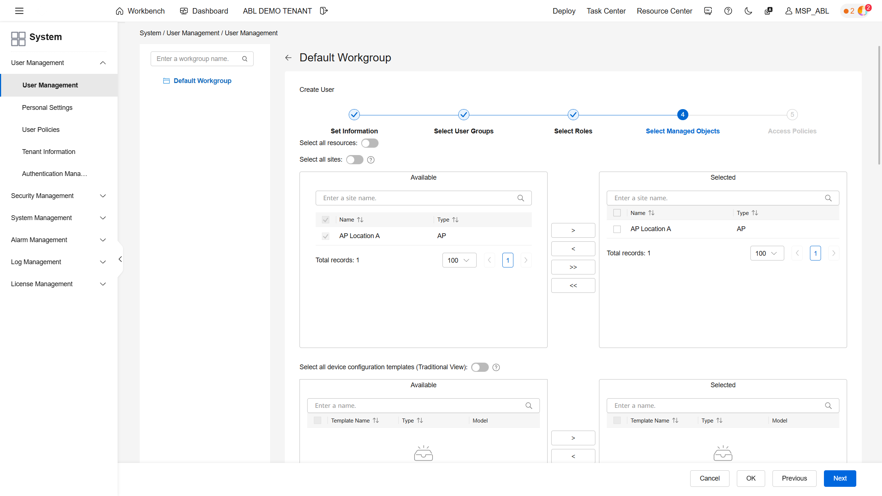The height and width of the screenshot is (496, 882).
Task: Click the move all right >> button
Action: coord(573,267)
